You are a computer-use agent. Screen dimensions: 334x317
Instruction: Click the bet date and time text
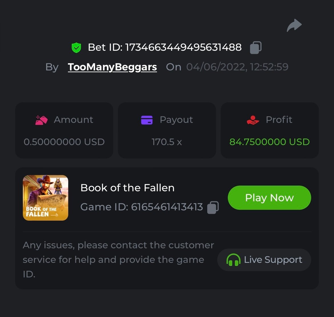pyautogui.click(x=237, y=67)
